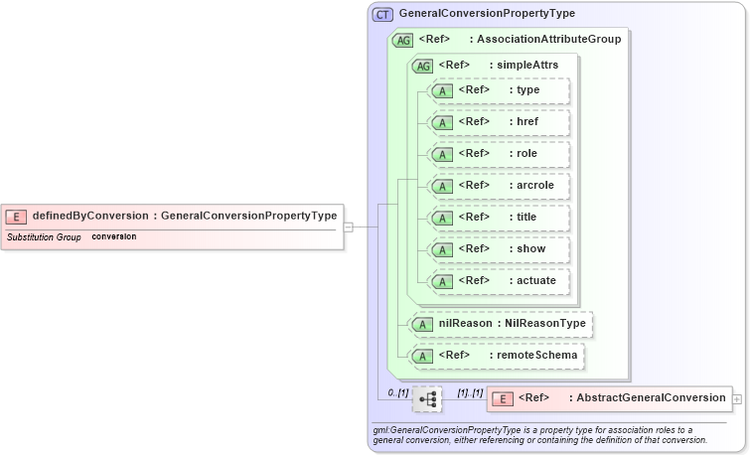The height and width of the screenshot is (455, 750).
Task: Select the simpleAttrs group label
Action: 527,65
